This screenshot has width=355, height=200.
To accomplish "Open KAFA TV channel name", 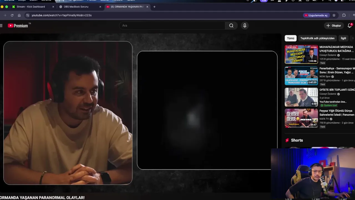I will pos(324,119).
